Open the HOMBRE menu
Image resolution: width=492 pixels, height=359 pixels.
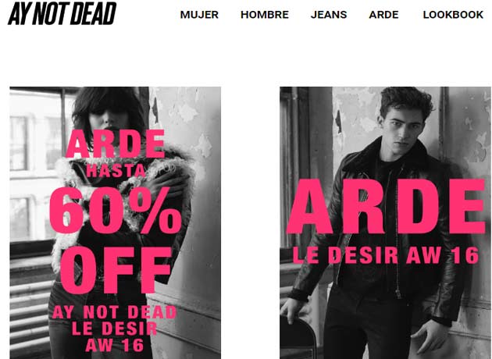coord(265,15)
